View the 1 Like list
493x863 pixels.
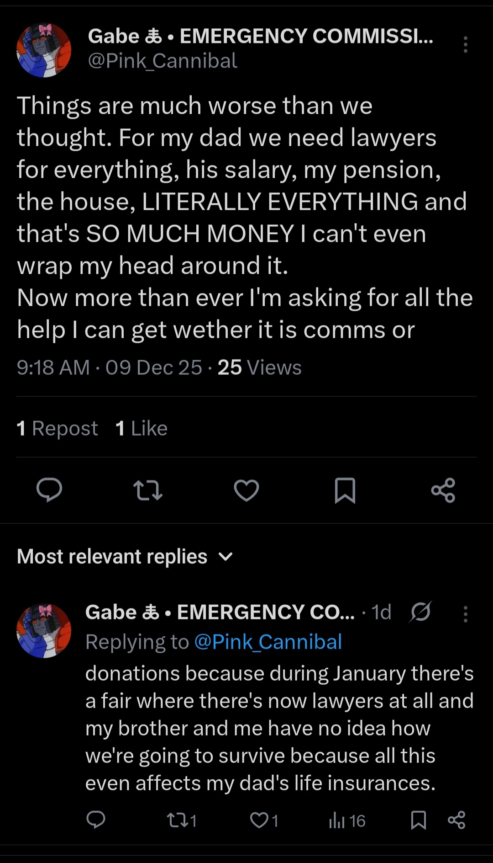pyautogui.click(x=142, y=428)
